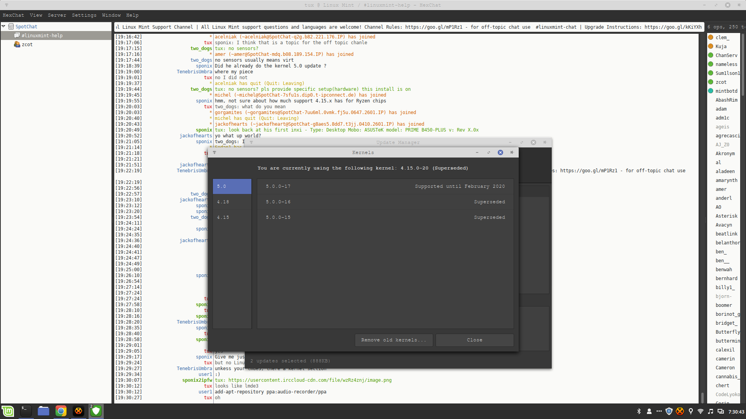Click the user list vertical scrollbar
Image resolution: width=746 pixels, height=419 pixels.
[743, 65]
